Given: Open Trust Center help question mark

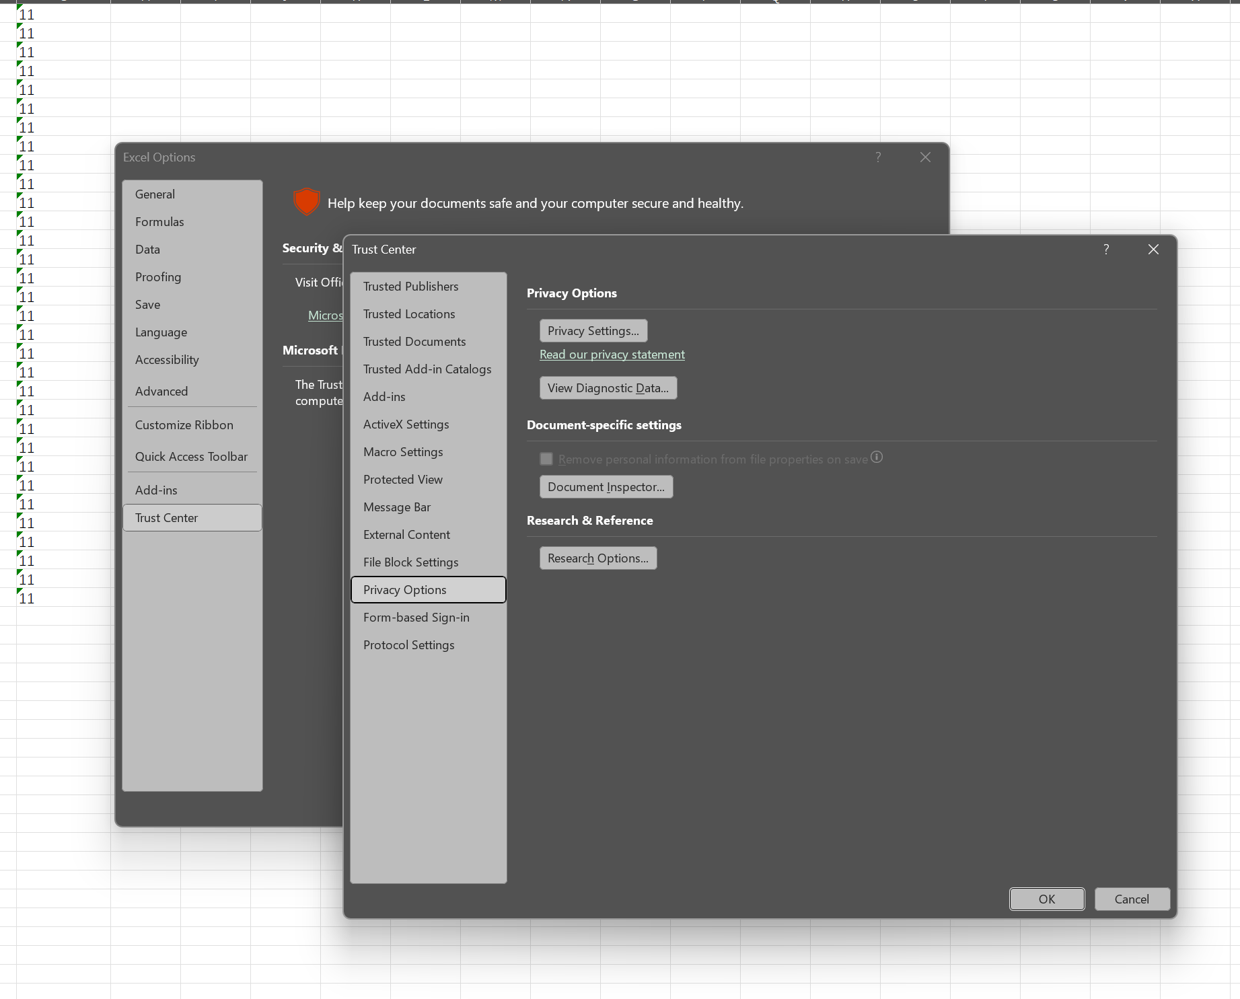Looking at the screenshot, I should 1106,250.
